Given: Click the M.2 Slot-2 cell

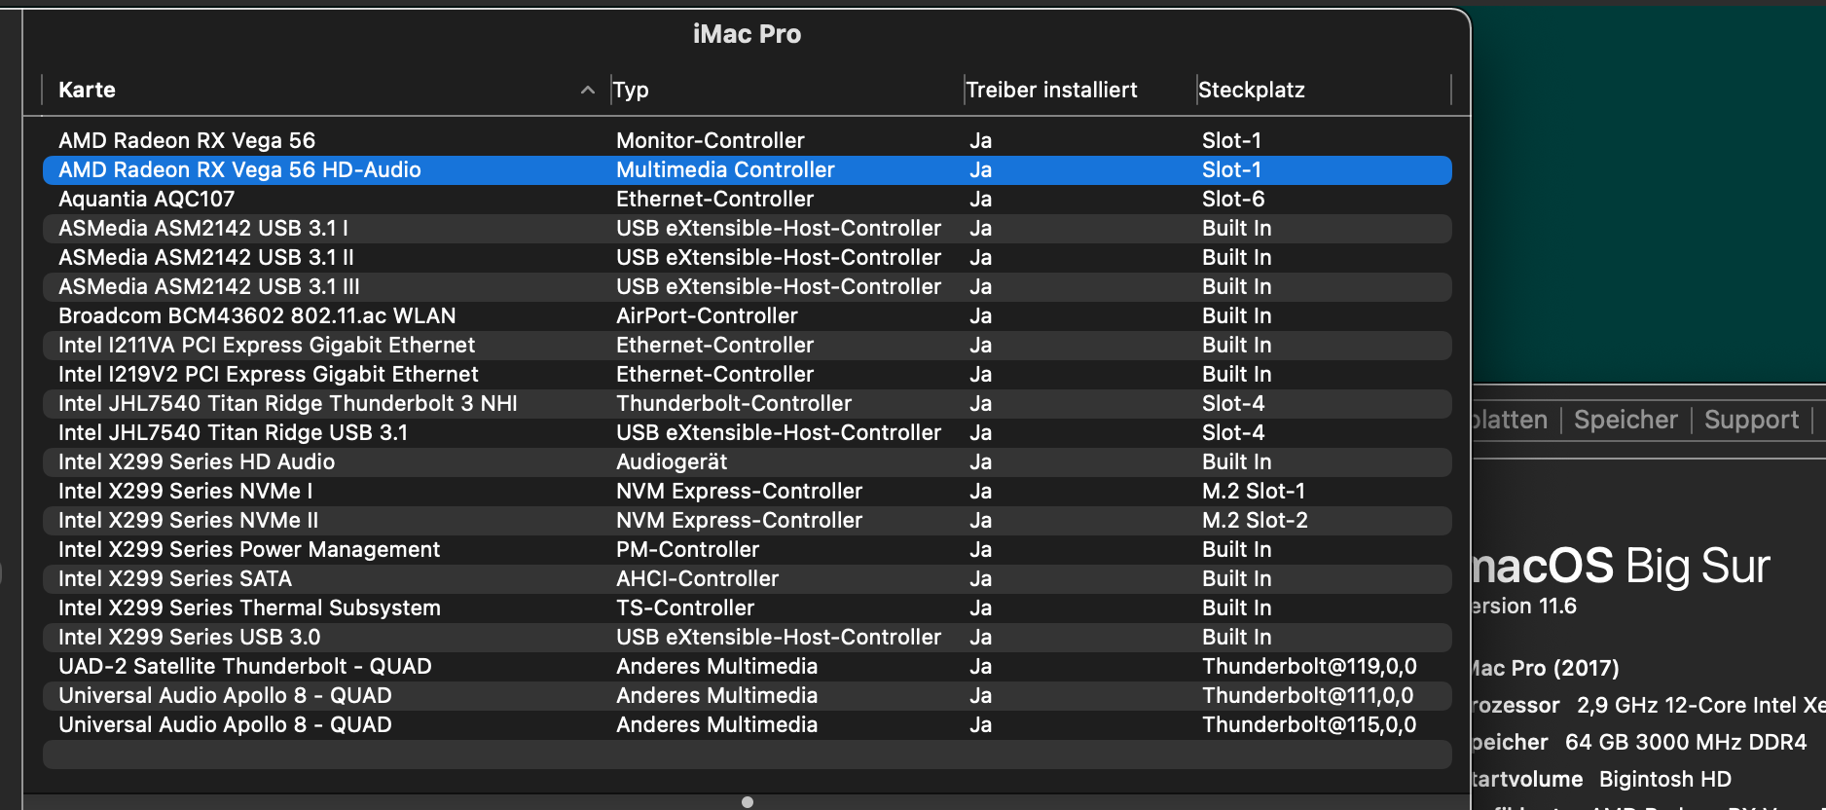Looking at the screenshot, I should pyautogui.click(x=1255, y=520).
